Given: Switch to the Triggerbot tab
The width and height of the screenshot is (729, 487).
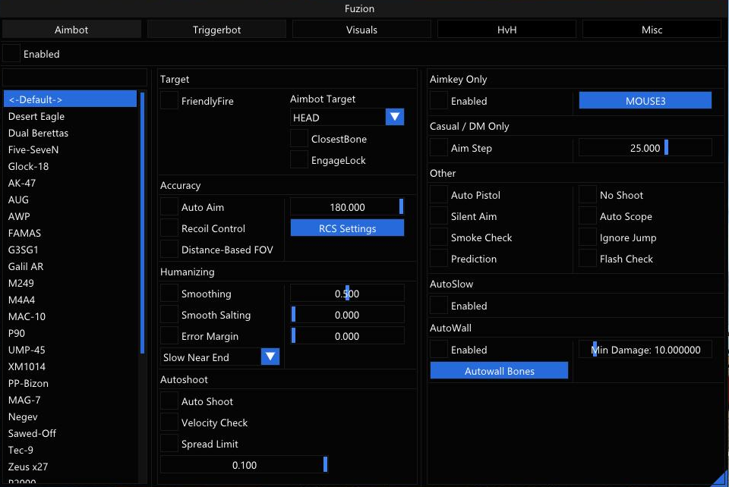Looking at the screenshot, I should click(x=216, y=30).
